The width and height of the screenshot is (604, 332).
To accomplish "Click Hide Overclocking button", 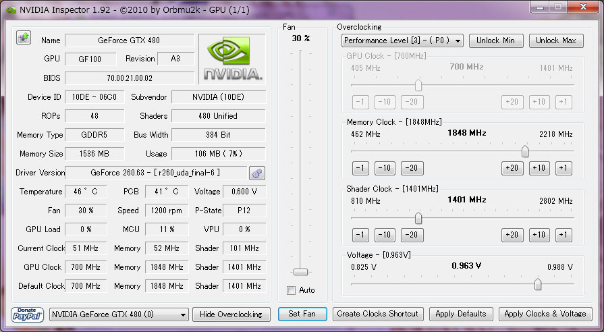I will coord(231,314).
